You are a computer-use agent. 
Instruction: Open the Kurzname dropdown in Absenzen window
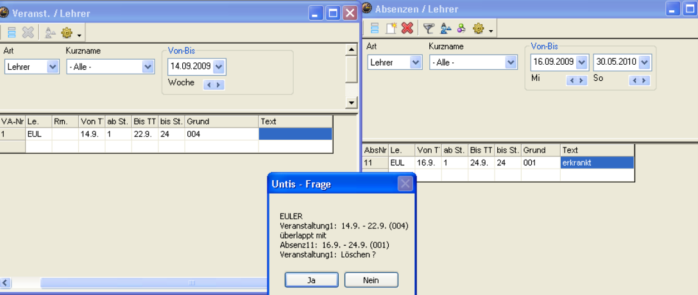pyautogui.click(x=511, y=62)
